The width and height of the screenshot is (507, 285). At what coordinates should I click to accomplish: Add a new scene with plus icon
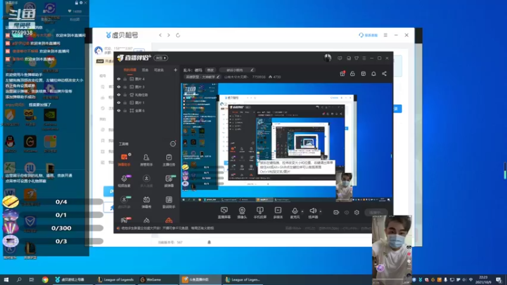[176, 70]
